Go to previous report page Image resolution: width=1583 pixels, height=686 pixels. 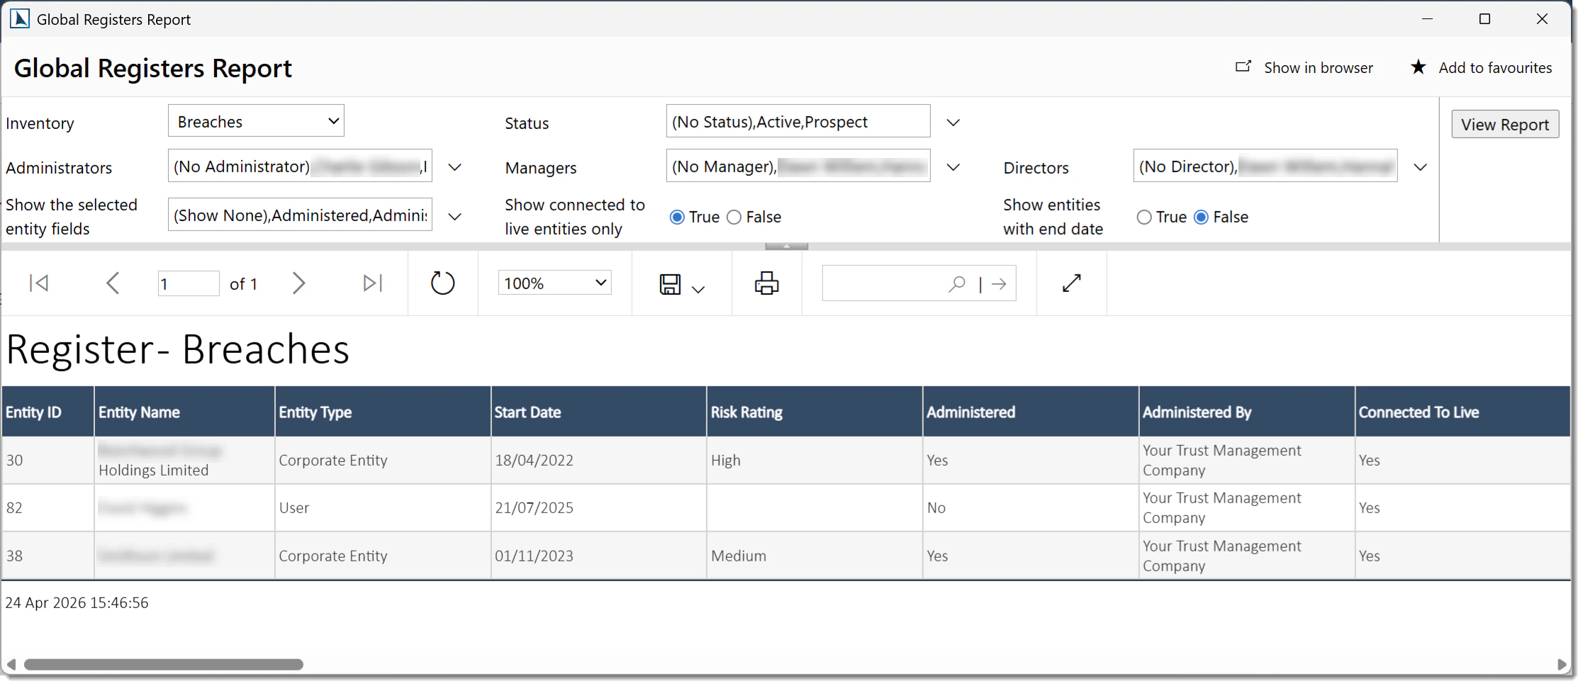click(112, 283)
